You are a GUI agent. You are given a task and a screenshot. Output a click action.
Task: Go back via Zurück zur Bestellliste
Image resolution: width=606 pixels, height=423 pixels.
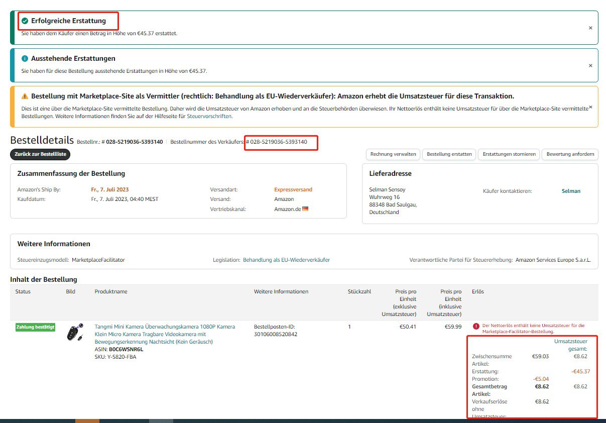pos(40,155)
